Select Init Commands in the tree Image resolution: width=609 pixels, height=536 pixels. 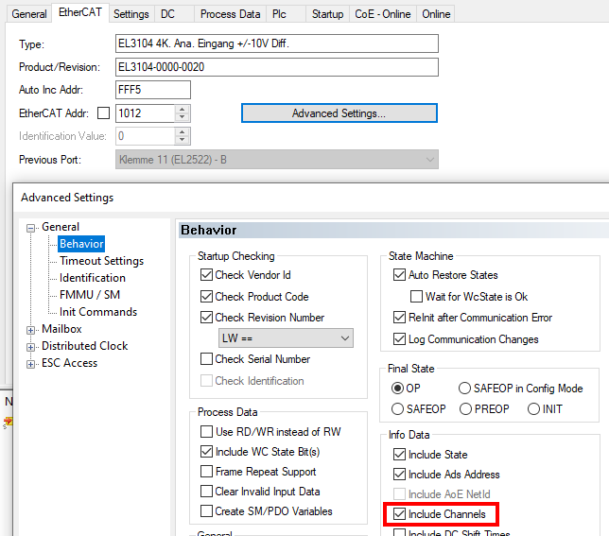pyautogui.click(x=98, y=312)
